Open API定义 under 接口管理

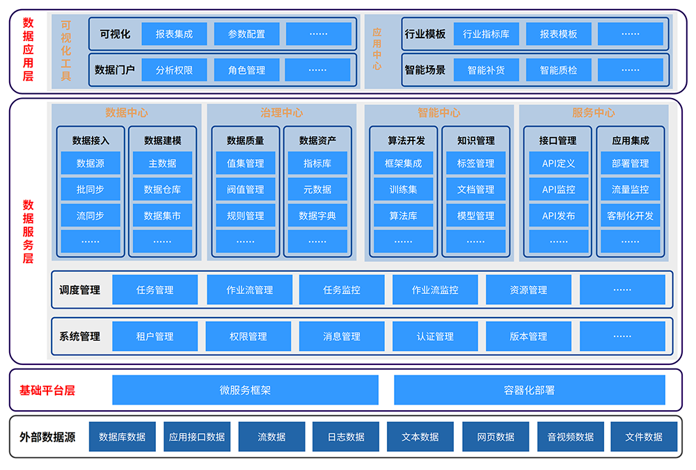[557, 163]
